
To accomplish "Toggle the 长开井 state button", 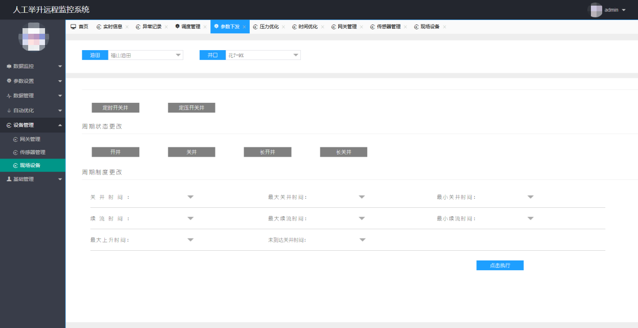I will (x=268, y=152).
